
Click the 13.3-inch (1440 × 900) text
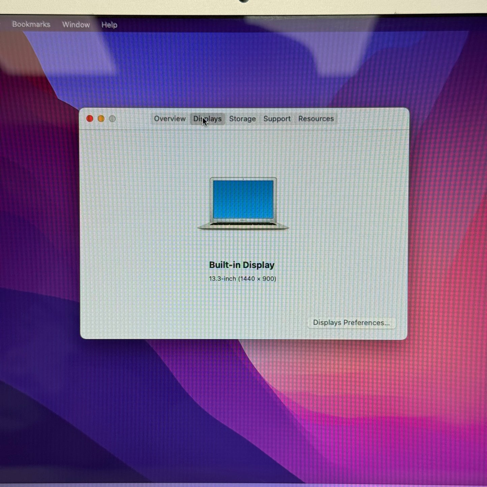(x=242, y=279)
